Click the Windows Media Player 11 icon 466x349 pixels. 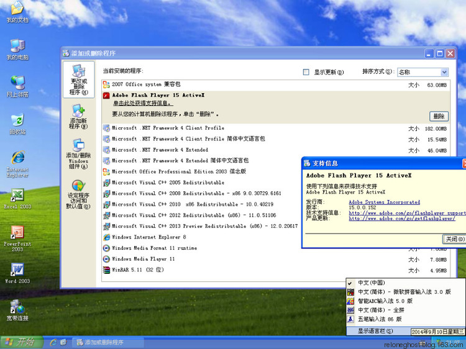tap(106, 259)
